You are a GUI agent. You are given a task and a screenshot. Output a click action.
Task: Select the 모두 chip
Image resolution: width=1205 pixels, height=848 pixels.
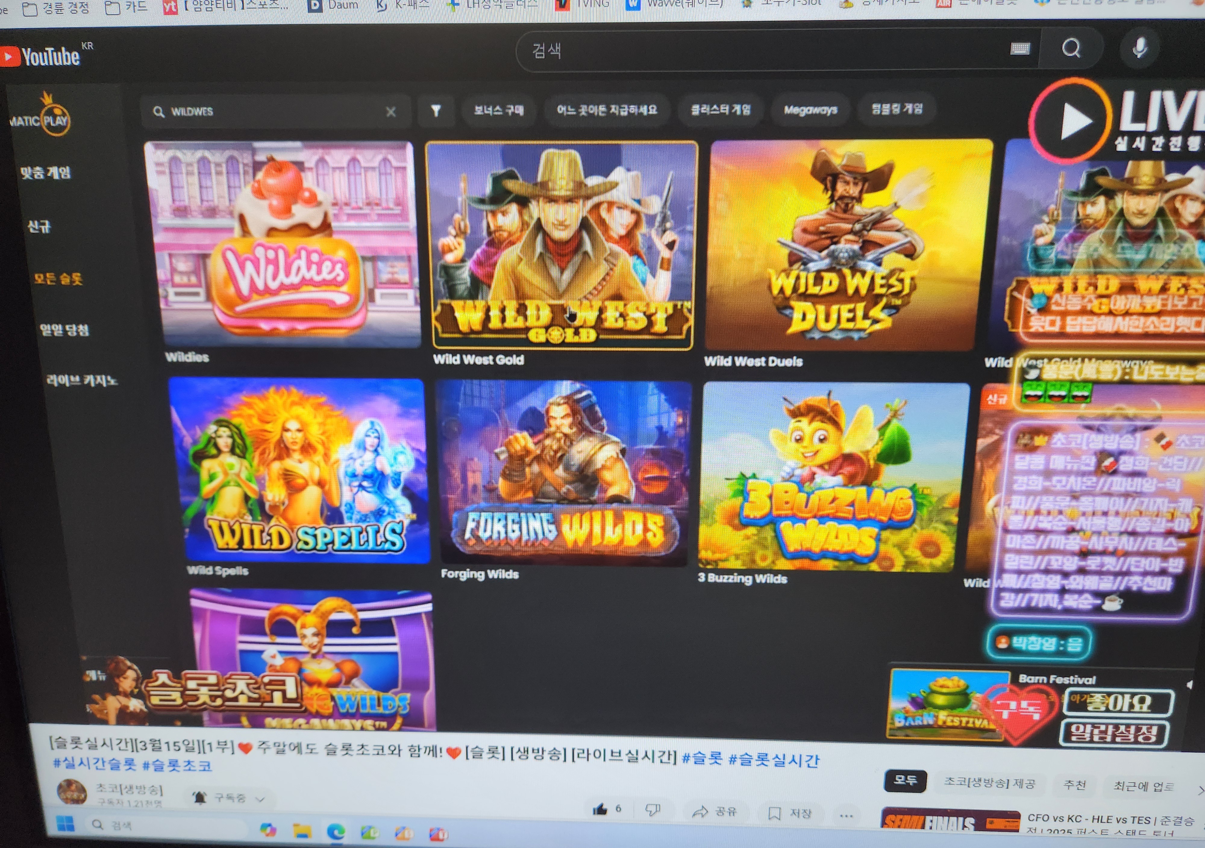pyautogui.click(x=905, y=780)
